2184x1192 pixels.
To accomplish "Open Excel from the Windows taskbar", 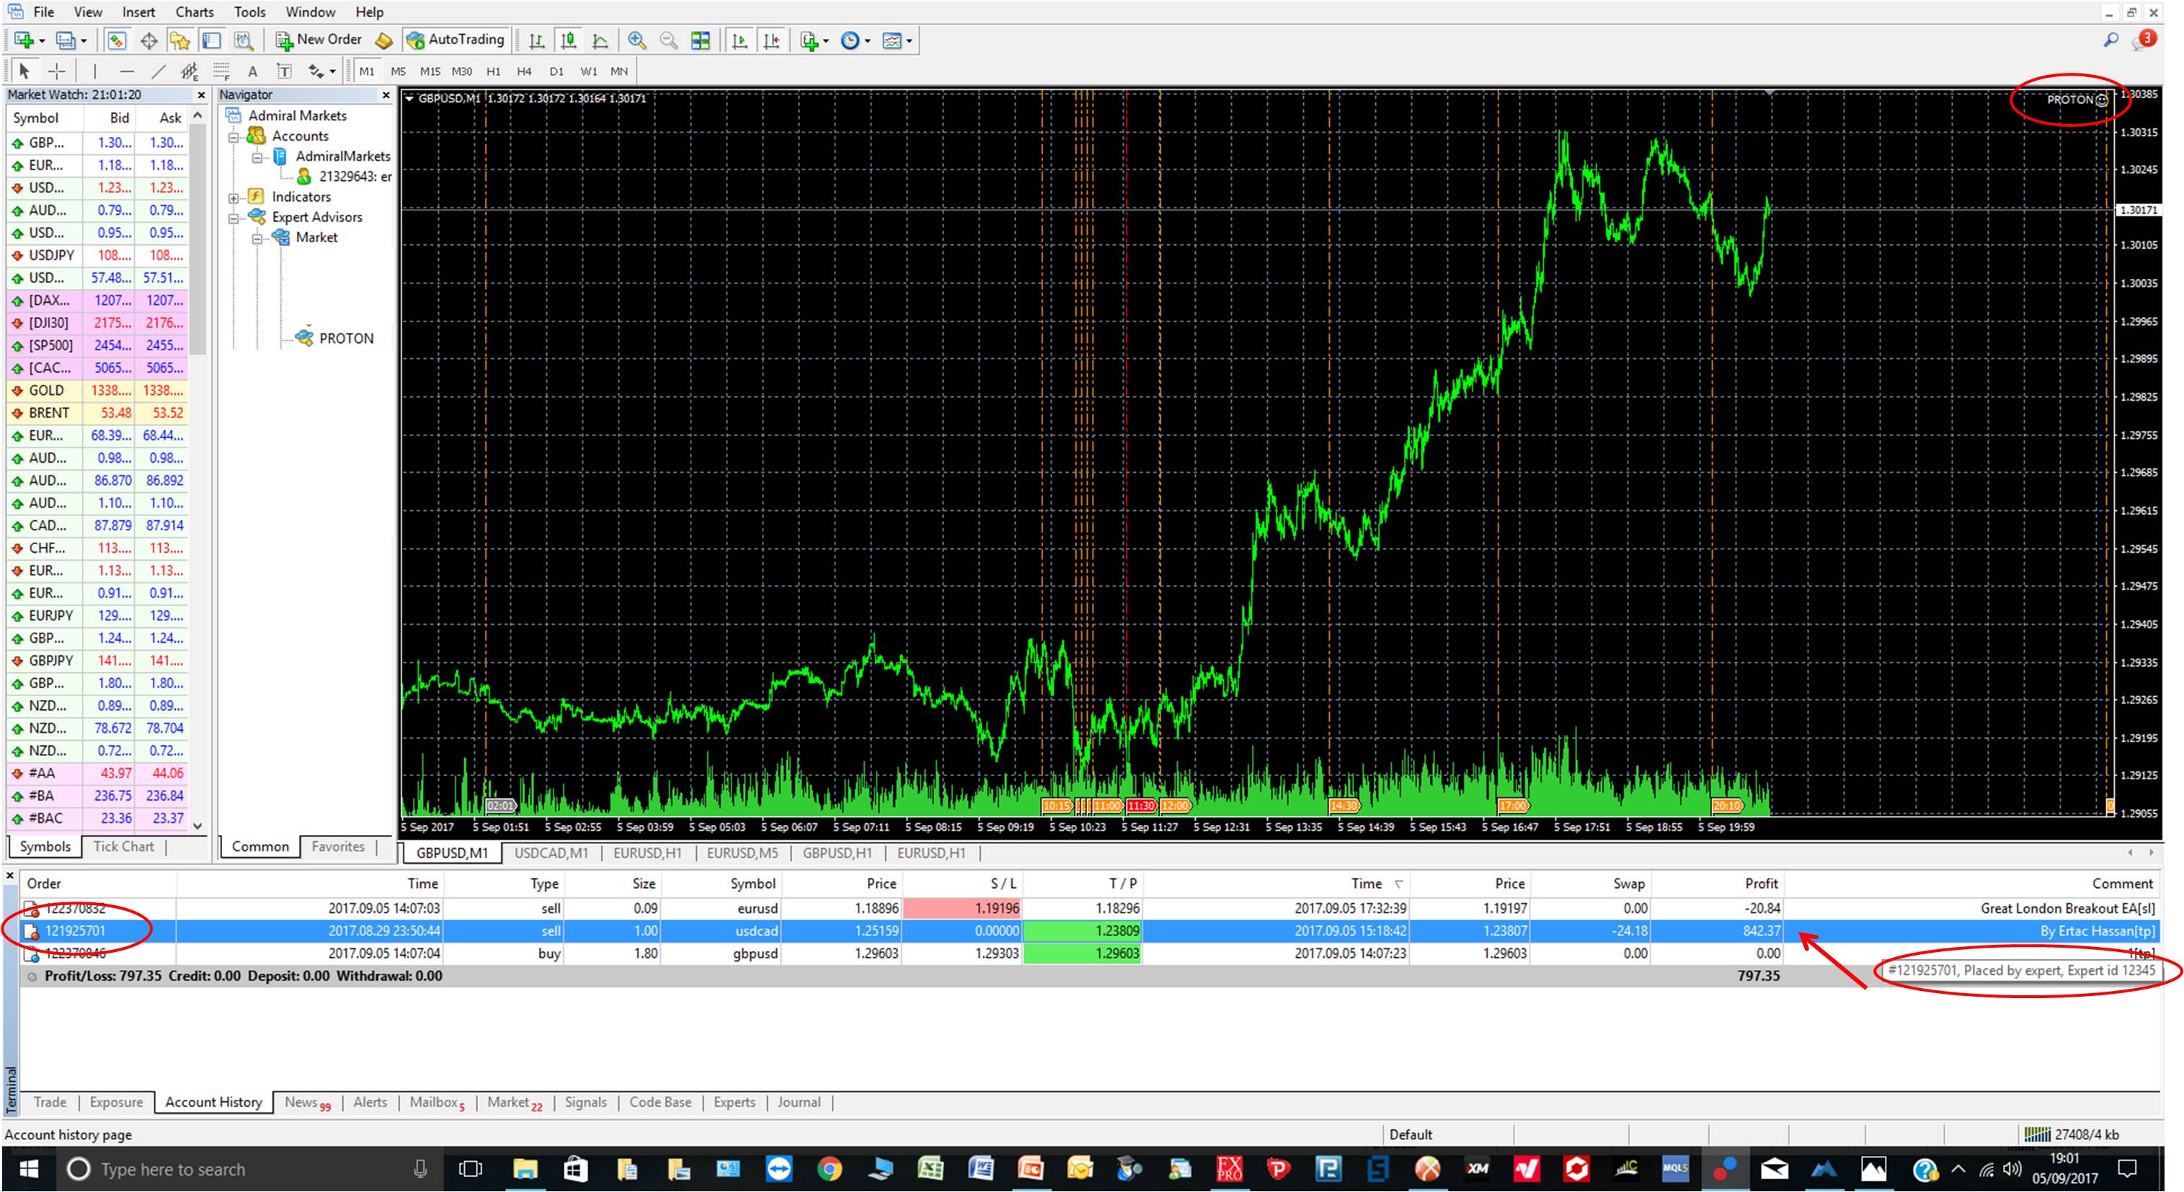I will click(930, 1169).
